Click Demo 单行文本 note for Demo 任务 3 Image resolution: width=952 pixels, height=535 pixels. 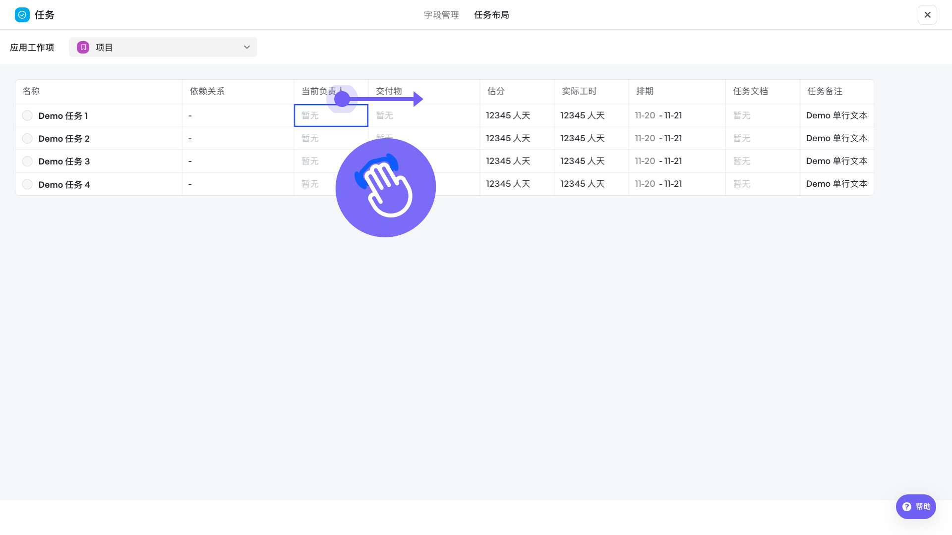837,161
